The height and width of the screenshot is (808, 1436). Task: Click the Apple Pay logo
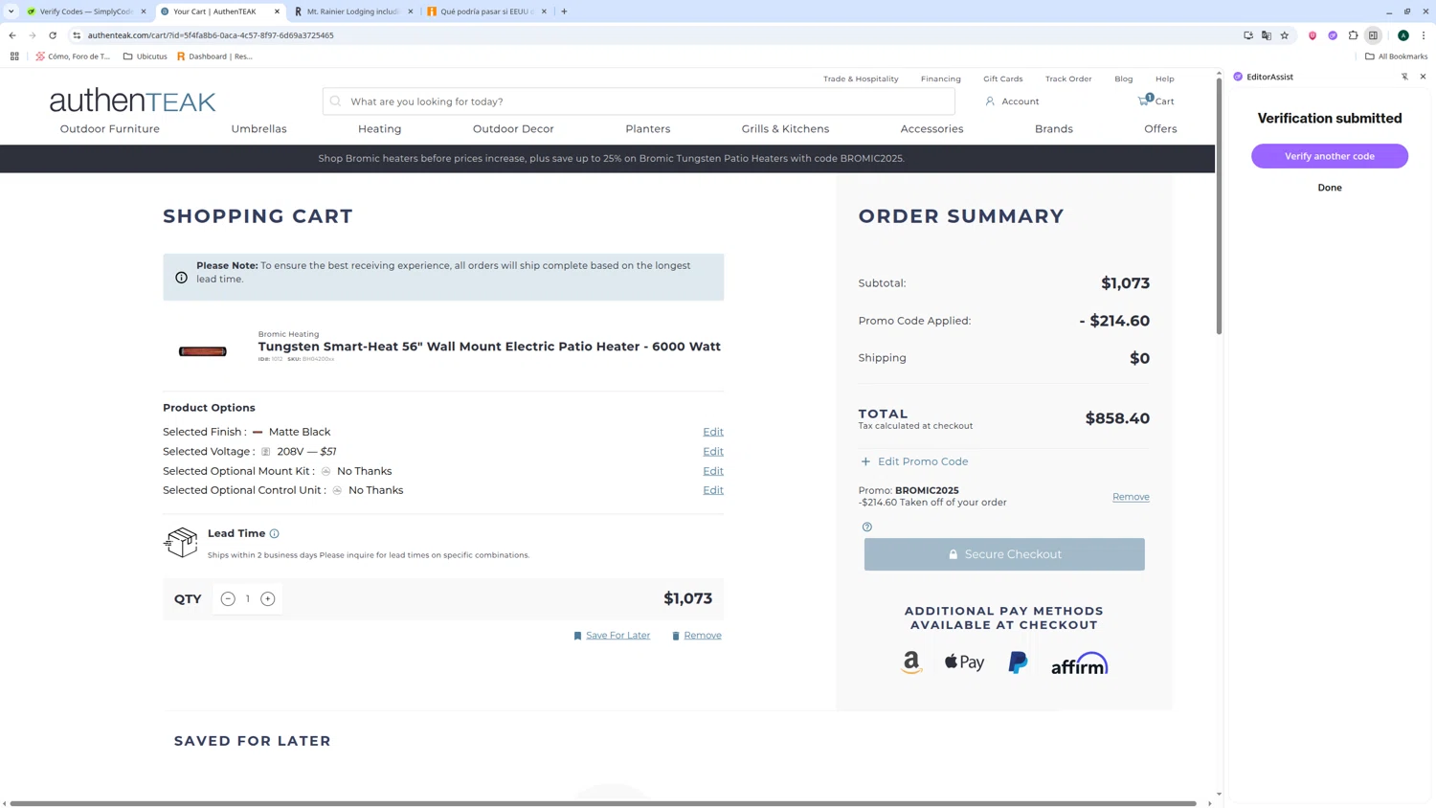(964, 662)
